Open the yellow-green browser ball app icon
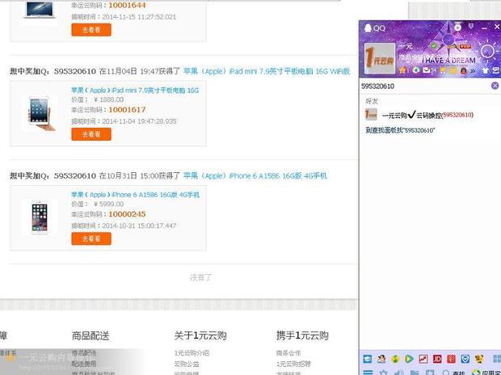Viewport: 501px width, 375px height. coord(395,359)
